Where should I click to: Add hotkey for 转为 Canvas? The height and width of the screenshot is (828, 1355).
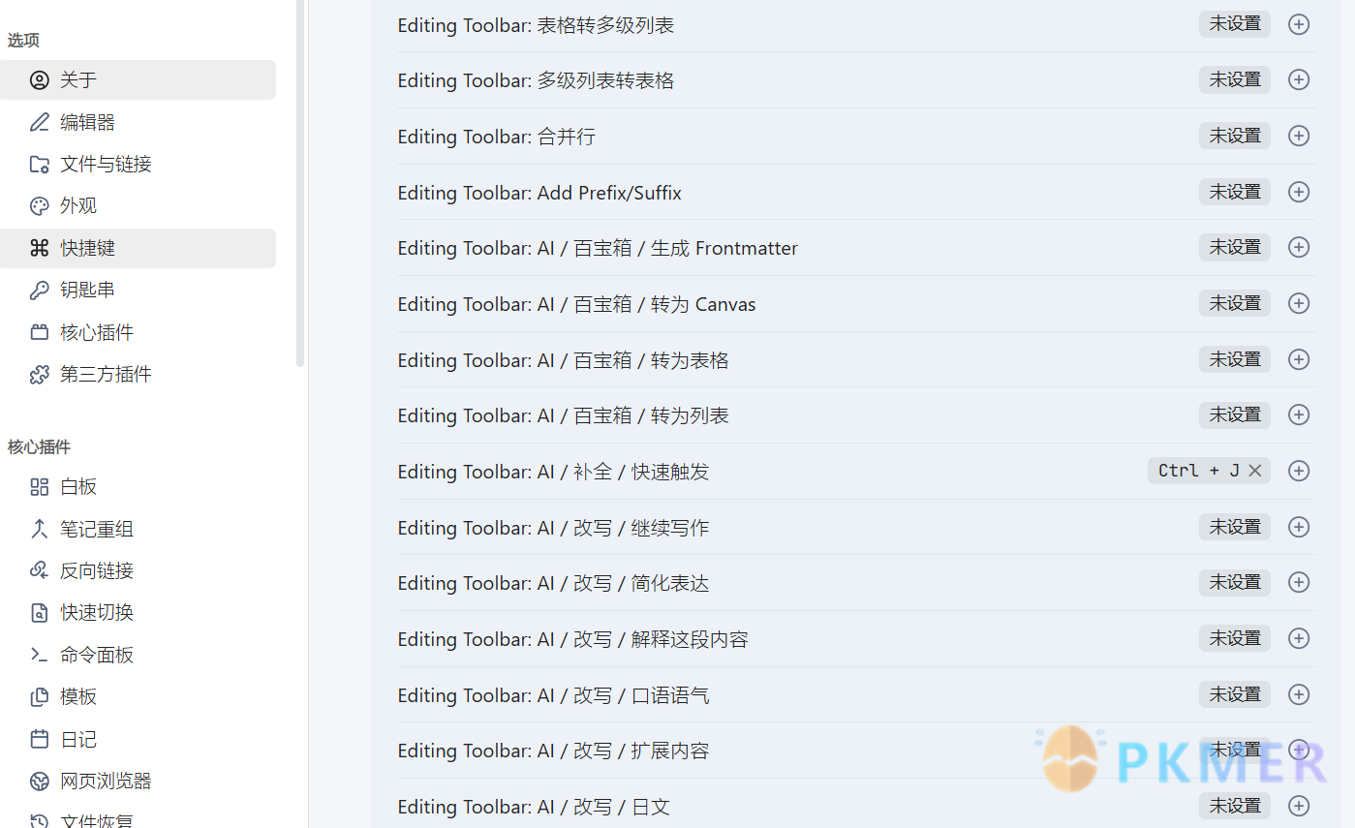[1298, 303]
